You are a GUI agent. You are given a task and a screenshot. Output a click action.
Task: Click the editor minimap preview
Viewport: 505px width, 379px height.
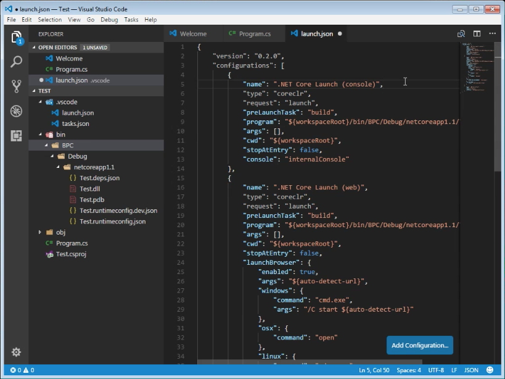coord(477,68)
